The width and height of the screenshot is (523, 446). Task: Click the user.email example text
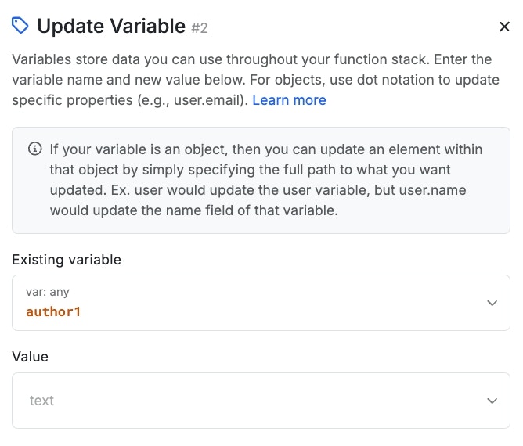point(213,100)
